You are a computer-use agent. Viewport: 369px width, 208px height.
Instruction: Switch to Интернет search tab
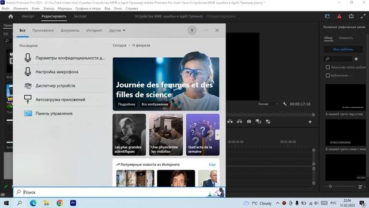click(x=94, y=31)
